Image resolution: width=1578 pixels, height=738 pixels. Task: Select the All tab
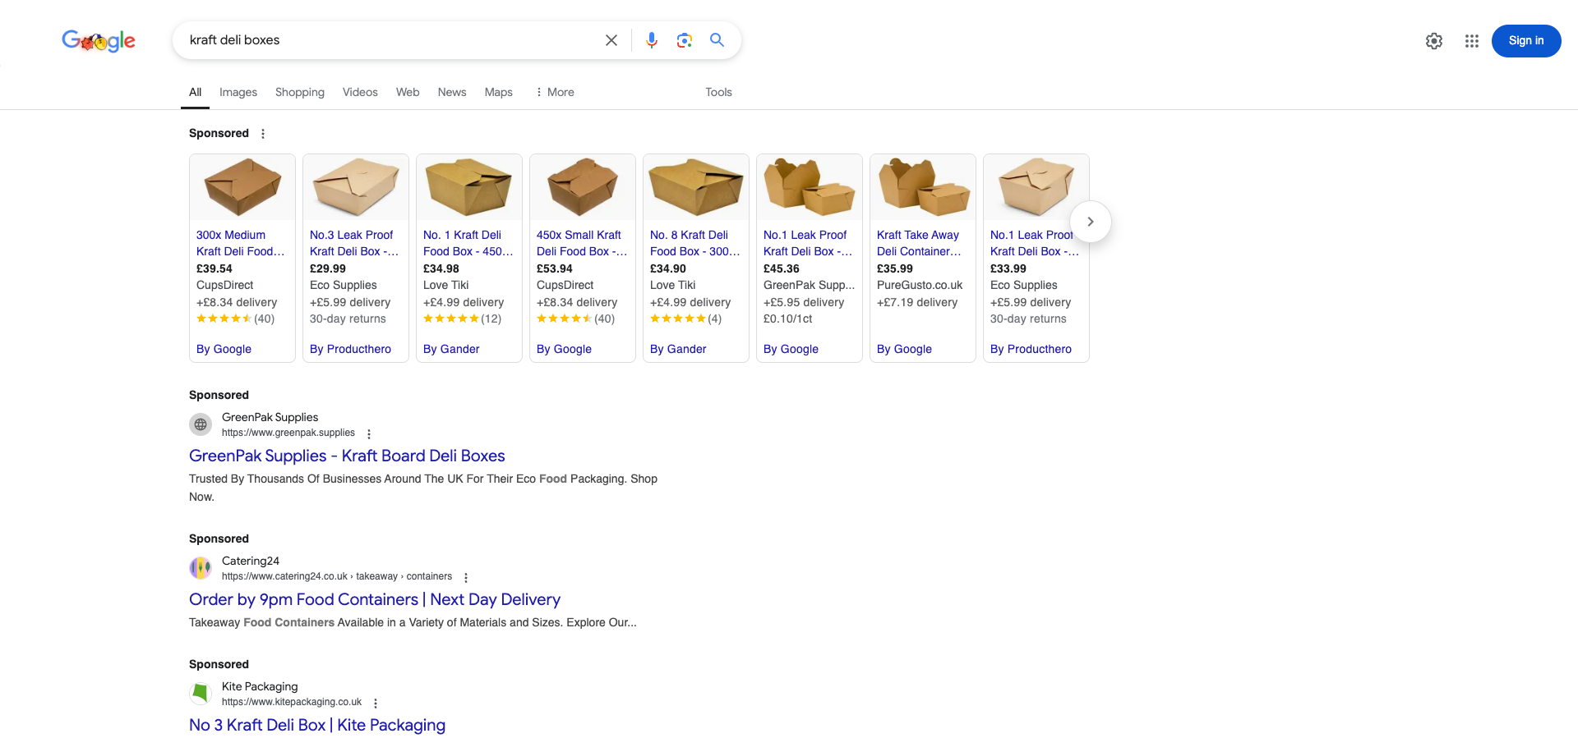[x=195, y=92]
